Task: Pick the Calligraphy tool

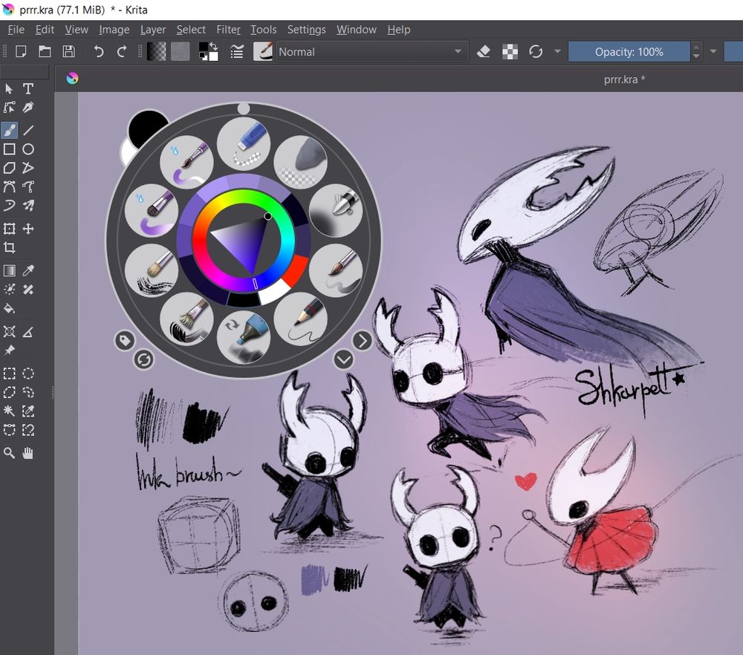Action: [28, 108]
